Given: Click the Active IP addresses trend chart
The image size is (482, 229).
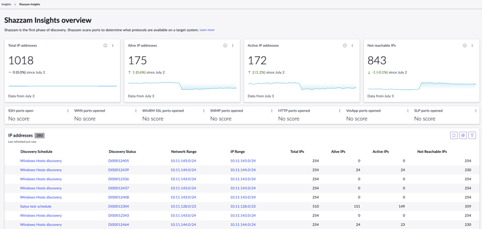Looking at the screenshot, I should point(302,86).
